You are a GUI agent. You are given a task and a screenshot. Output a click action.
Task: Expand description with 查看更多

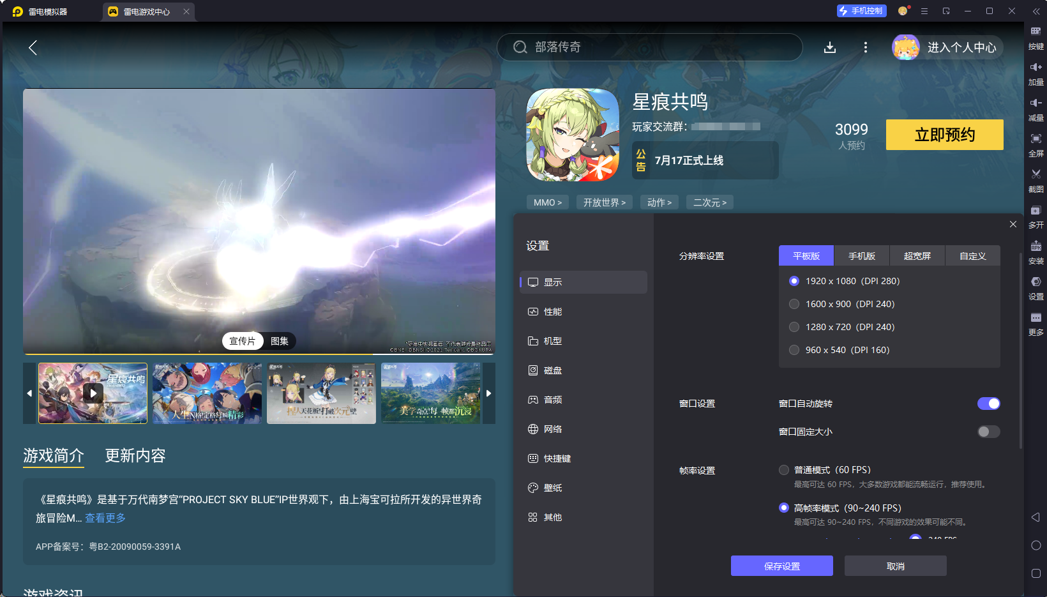click(105, 518)
